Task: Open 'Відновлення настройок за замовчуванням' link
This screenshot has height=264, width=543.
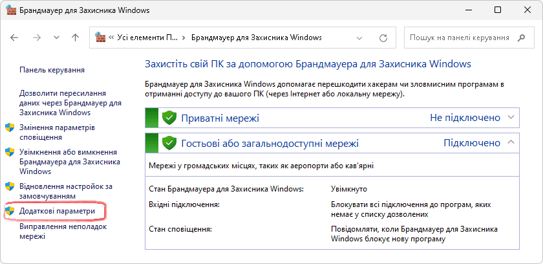Action: point(66,192)
